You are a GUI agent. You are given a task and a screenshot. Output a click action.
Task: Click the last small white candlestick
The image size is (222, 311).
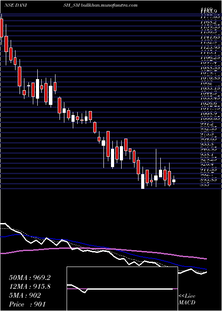[174, 181]
